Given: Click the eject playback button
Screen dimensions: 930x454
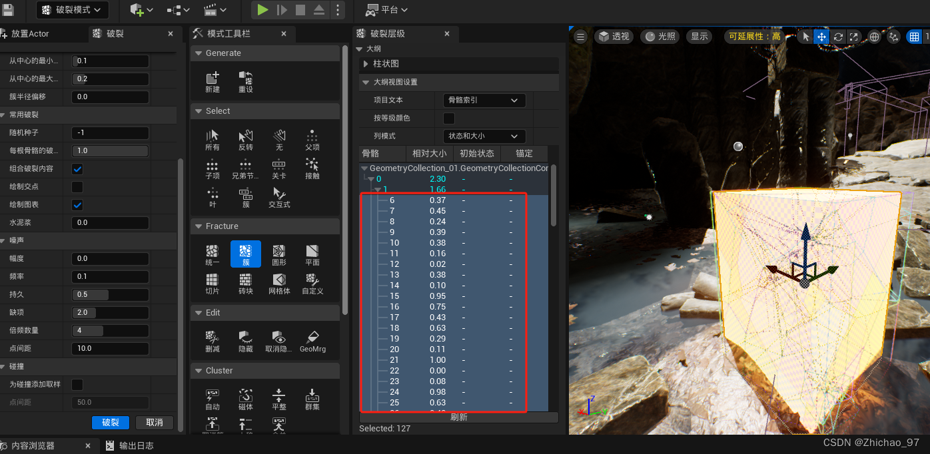Looking at the screenshot, I should [319, 9].
